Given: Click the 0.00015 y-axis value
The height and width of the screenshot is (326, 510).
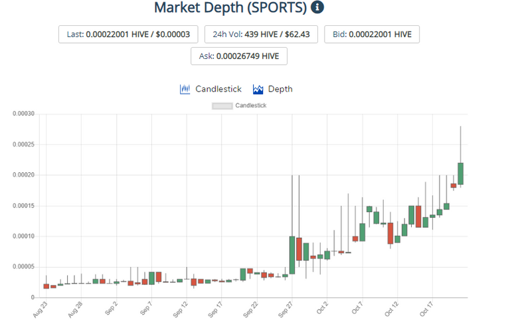Looking at the screenshot, I should (23, 206).
